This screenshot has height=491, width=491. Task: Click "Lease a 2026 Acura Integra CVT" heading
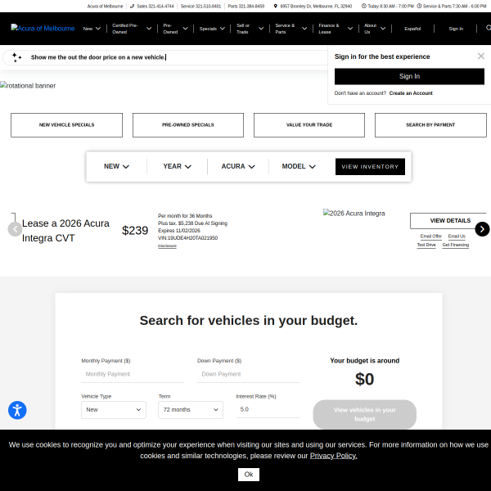coord(65,231)
